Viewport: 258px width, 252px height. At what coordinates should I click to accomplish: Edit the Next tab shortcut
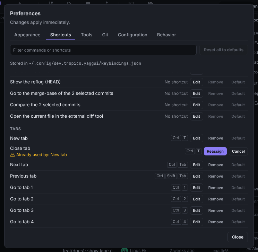tap(197, 165)
